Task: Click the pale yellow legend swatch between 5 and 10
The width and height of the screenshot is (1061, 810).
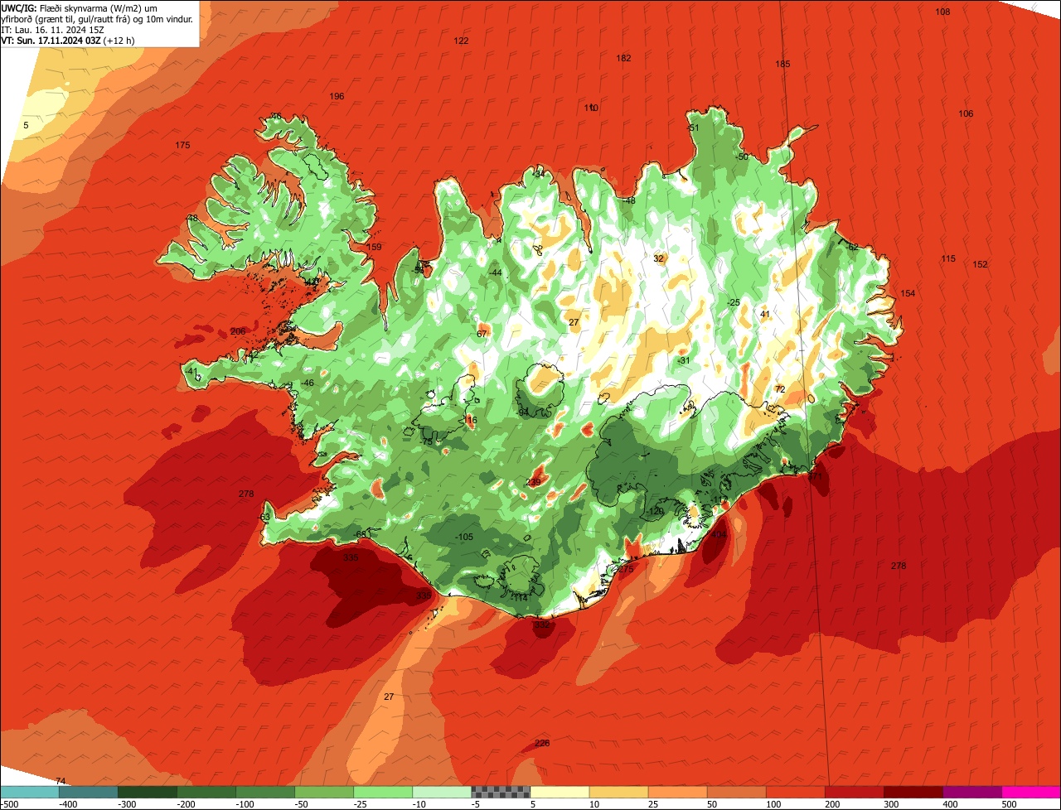Action: point(560,792)
